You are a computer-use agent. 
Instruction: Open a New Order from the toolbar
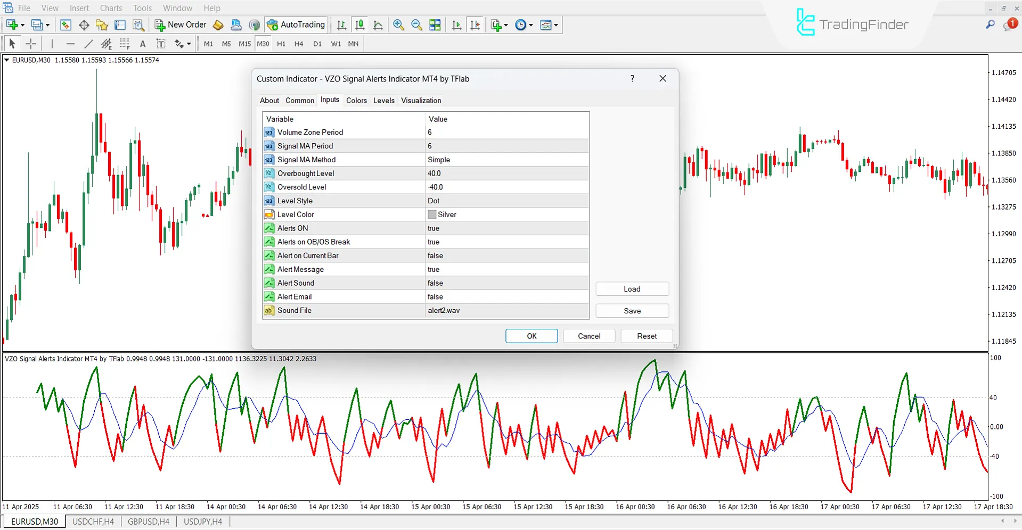[x=180, y=24]
